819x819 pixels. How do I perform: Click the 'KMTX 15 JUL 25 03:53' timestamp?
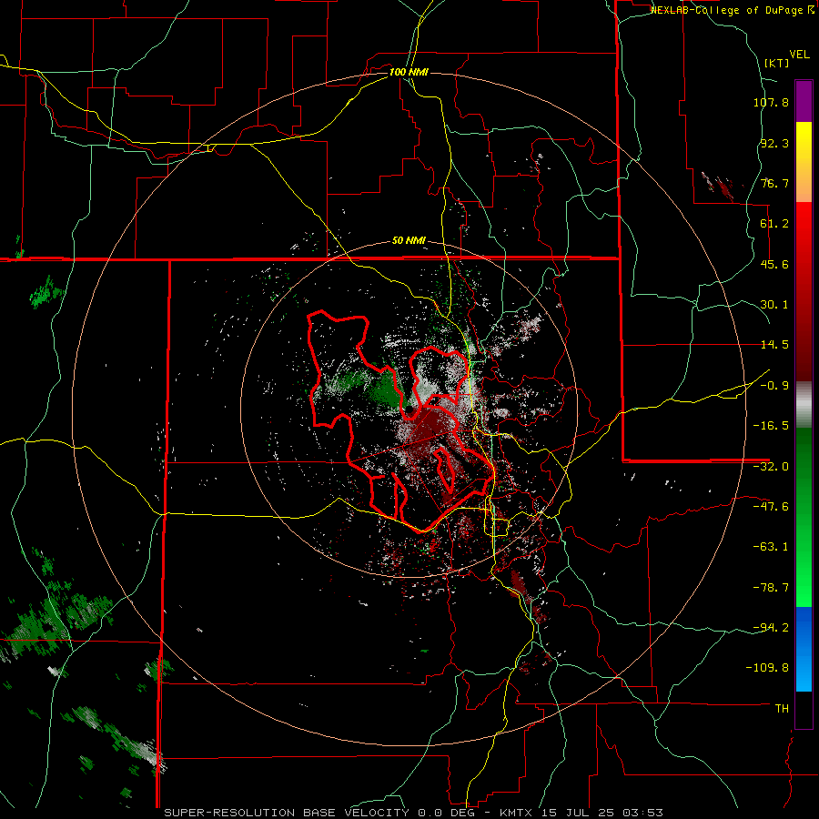[581, 813]
